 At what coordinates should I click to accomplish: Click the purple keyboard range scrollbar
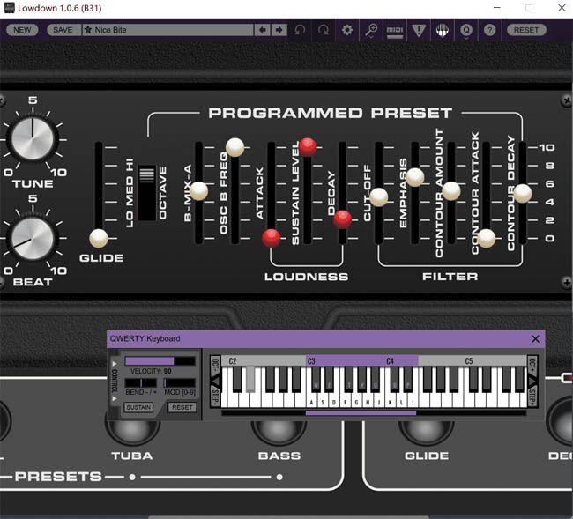coord(361,413)
